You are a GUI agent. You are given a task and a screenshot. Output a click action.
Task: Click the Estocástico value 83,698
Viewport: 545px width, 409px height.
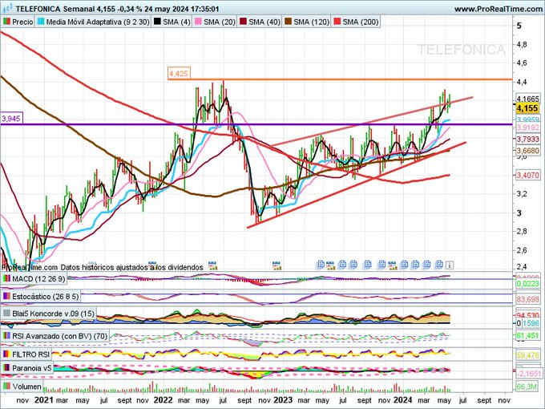coord(527,299)
